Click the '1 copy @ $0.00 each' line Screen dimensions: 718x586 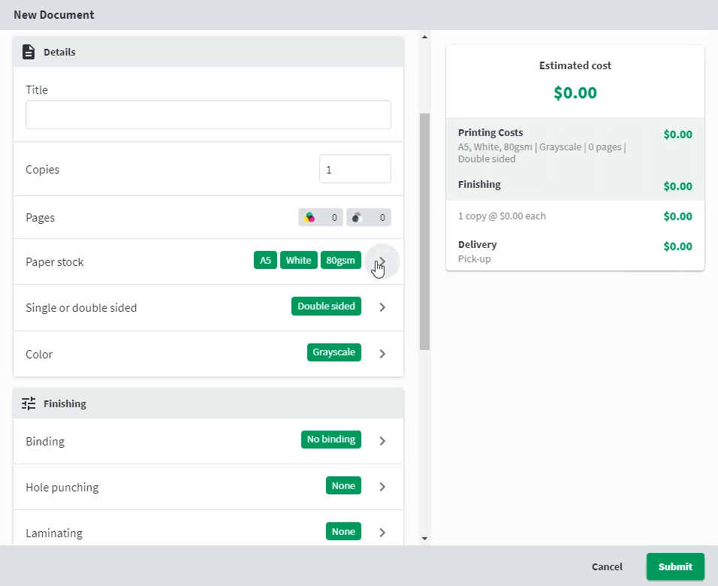[502, 216]
